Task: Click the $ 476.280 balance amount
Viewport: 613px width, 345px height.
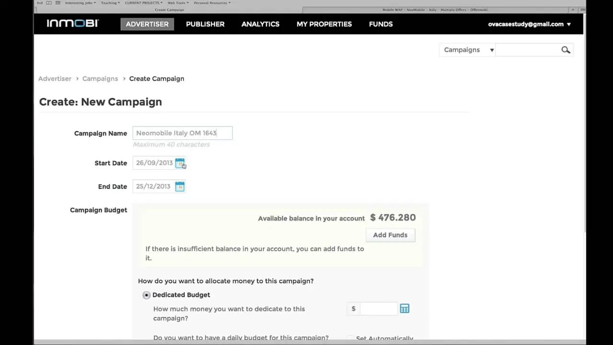Action: [393, 218]
